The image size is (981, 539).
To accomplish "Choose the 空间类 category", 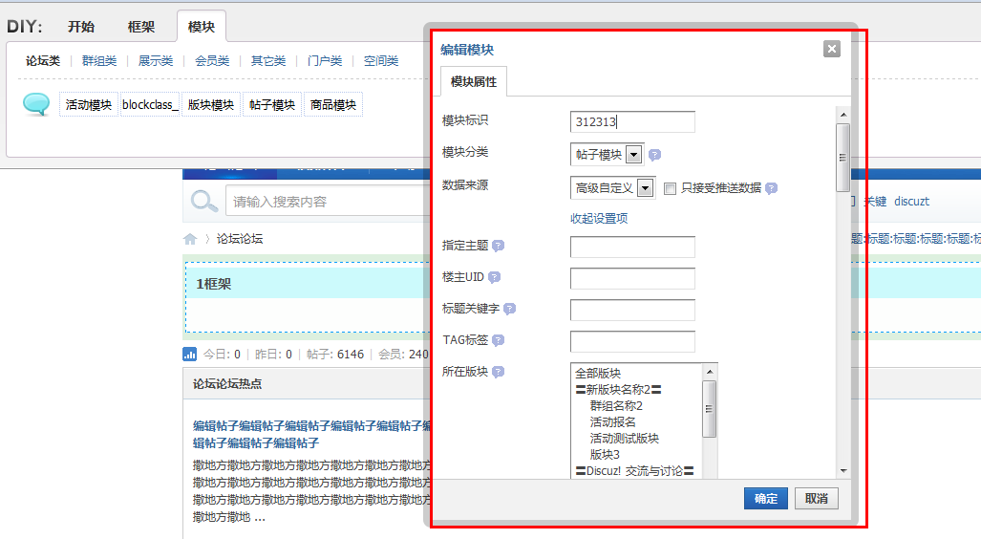I will pos(381,61).
